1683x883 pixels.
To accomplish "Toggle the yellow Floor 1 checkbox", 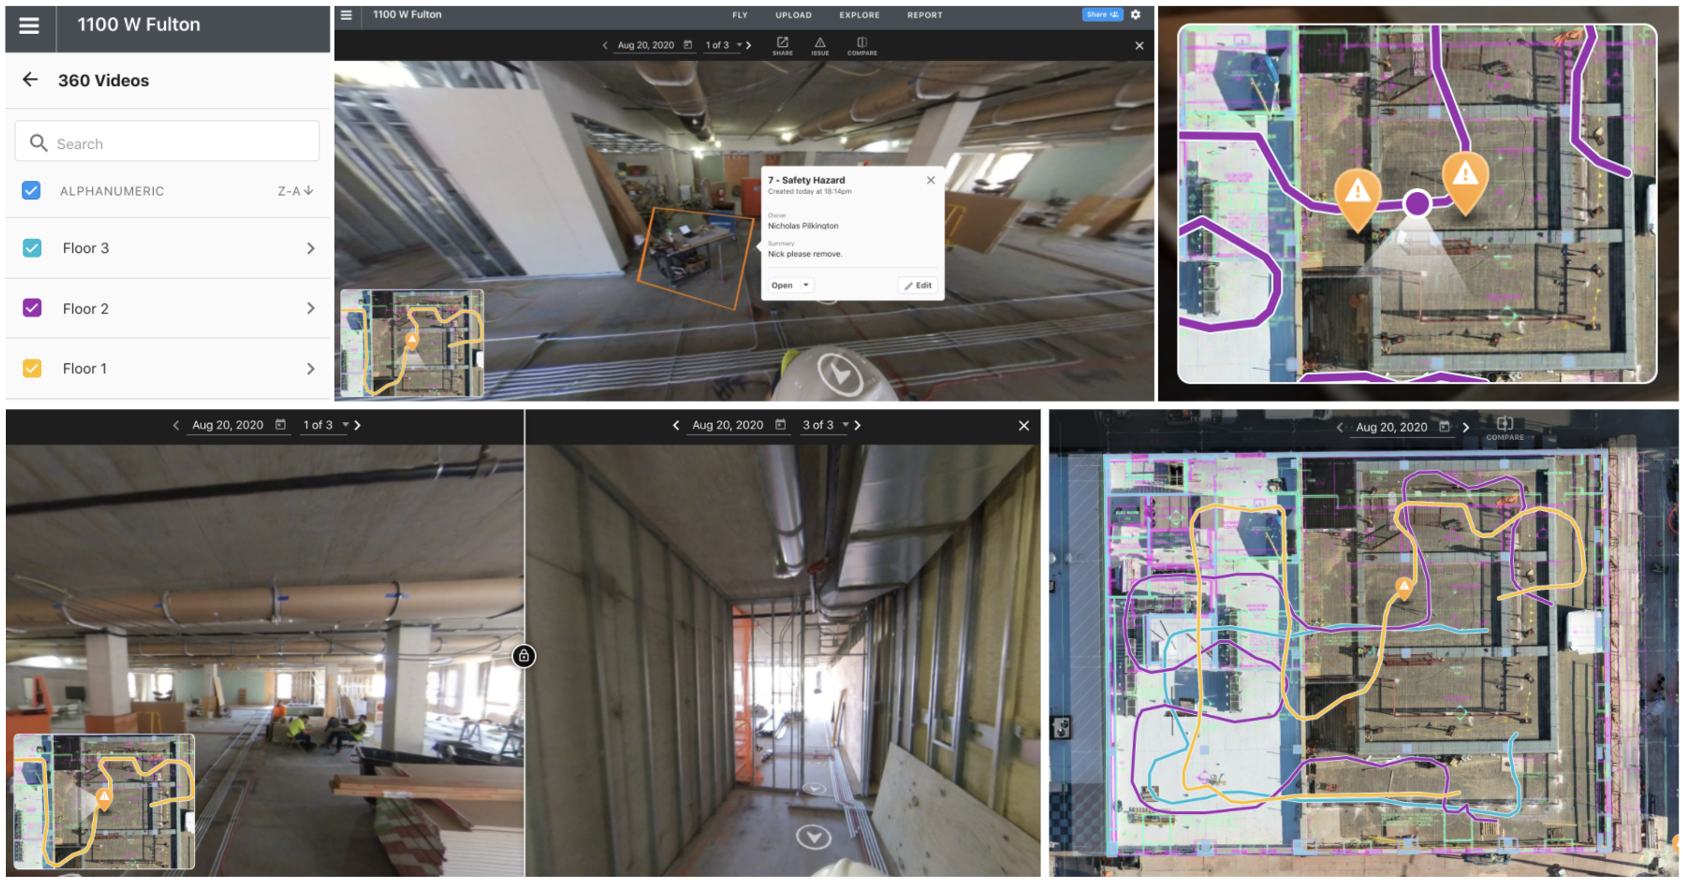I will (x=32, y=368).
